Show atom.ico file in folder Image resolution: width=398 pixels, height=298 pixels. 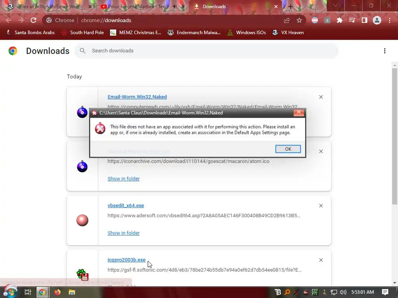click(x=124, y=178)
